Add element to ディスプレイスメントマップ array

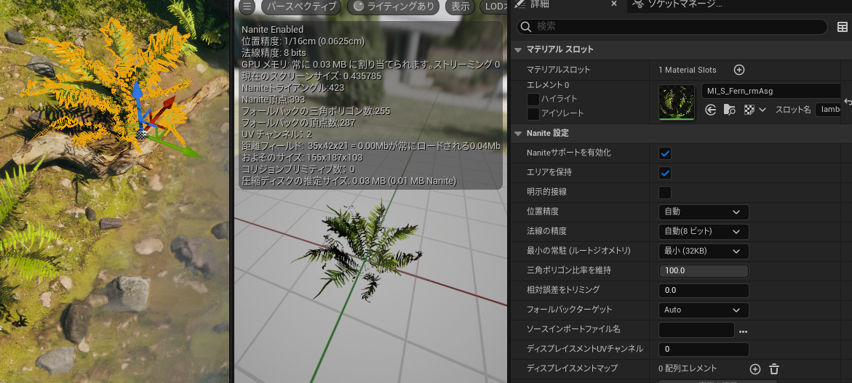(755, 369)
